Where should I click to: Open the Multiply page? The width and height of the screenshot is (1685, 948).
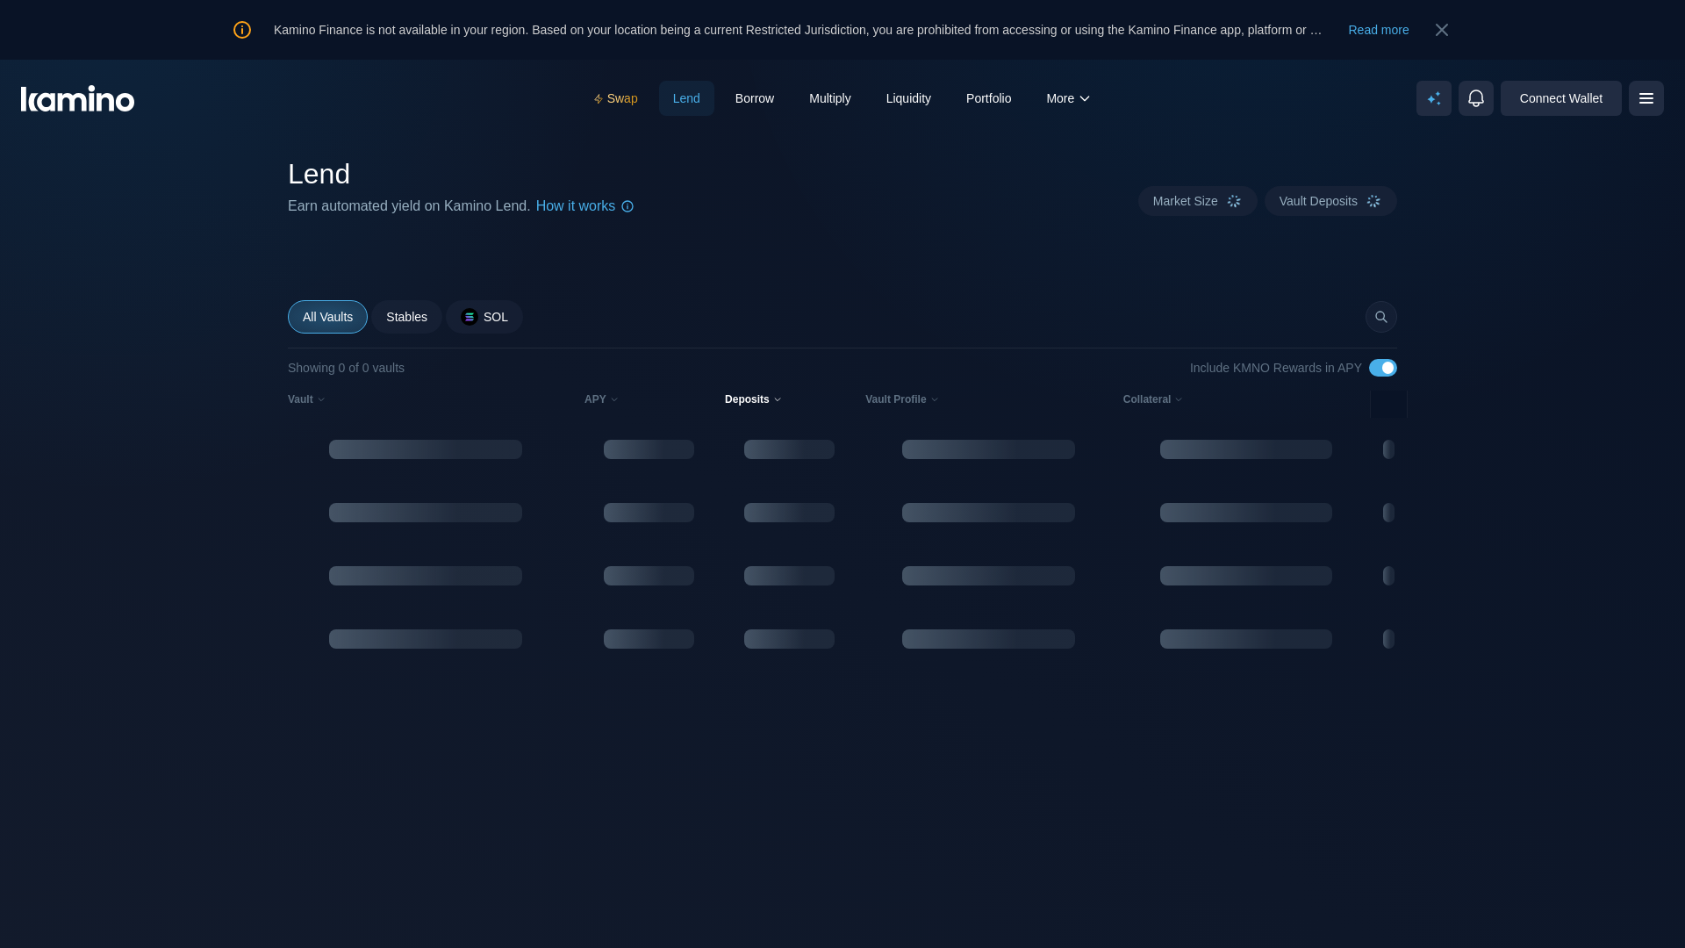[x=829, y=98]
